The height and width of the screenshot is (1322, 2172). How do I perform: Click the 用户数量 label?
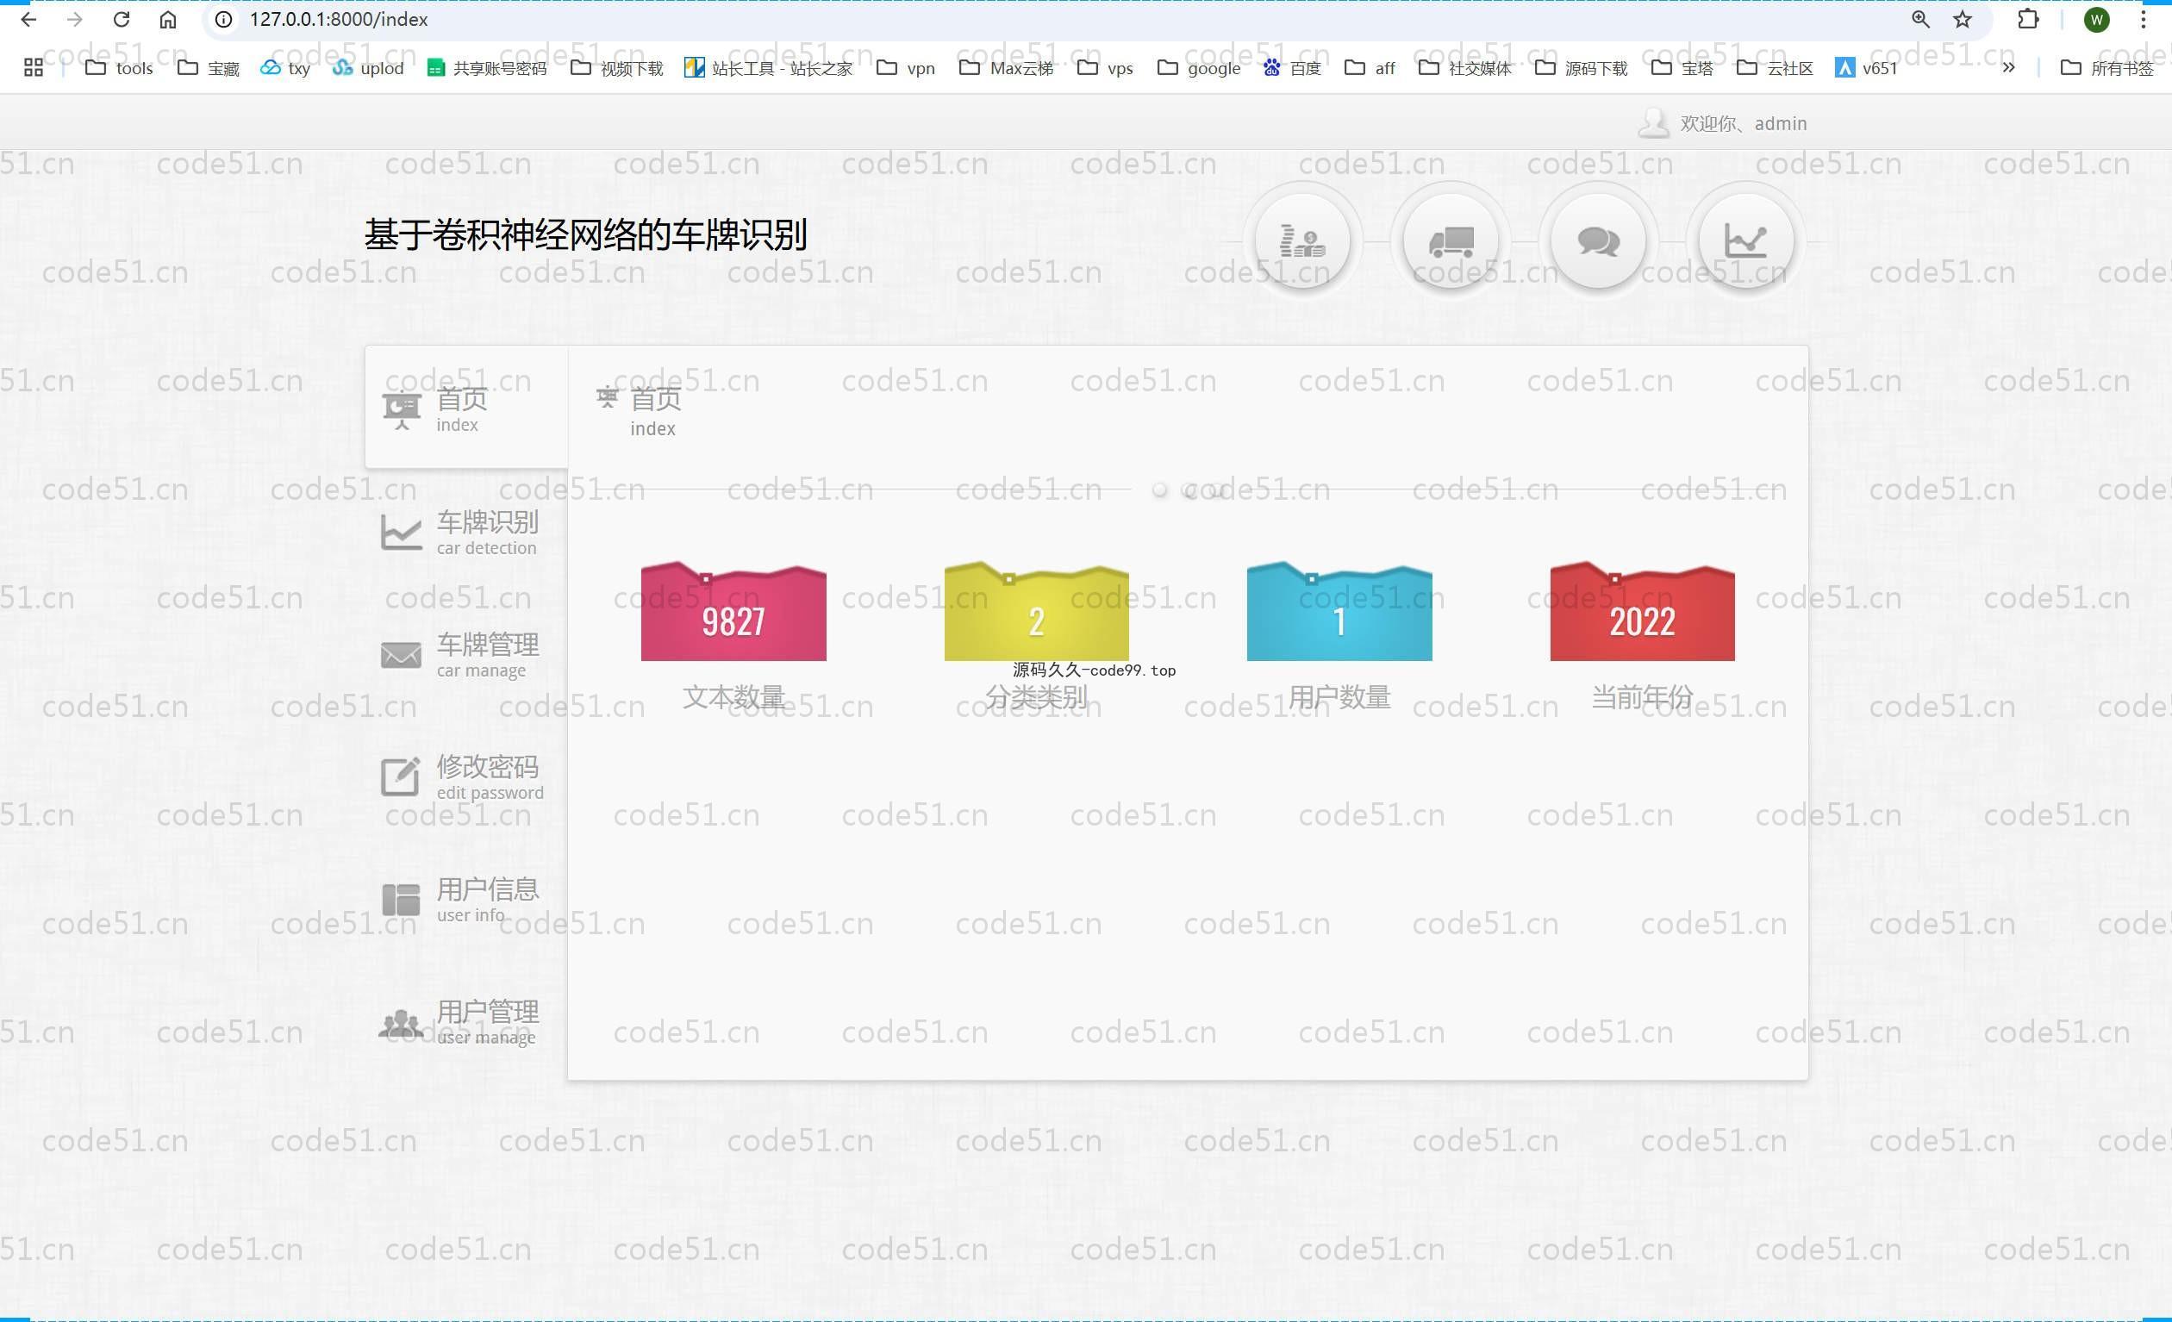[1339, 697]
